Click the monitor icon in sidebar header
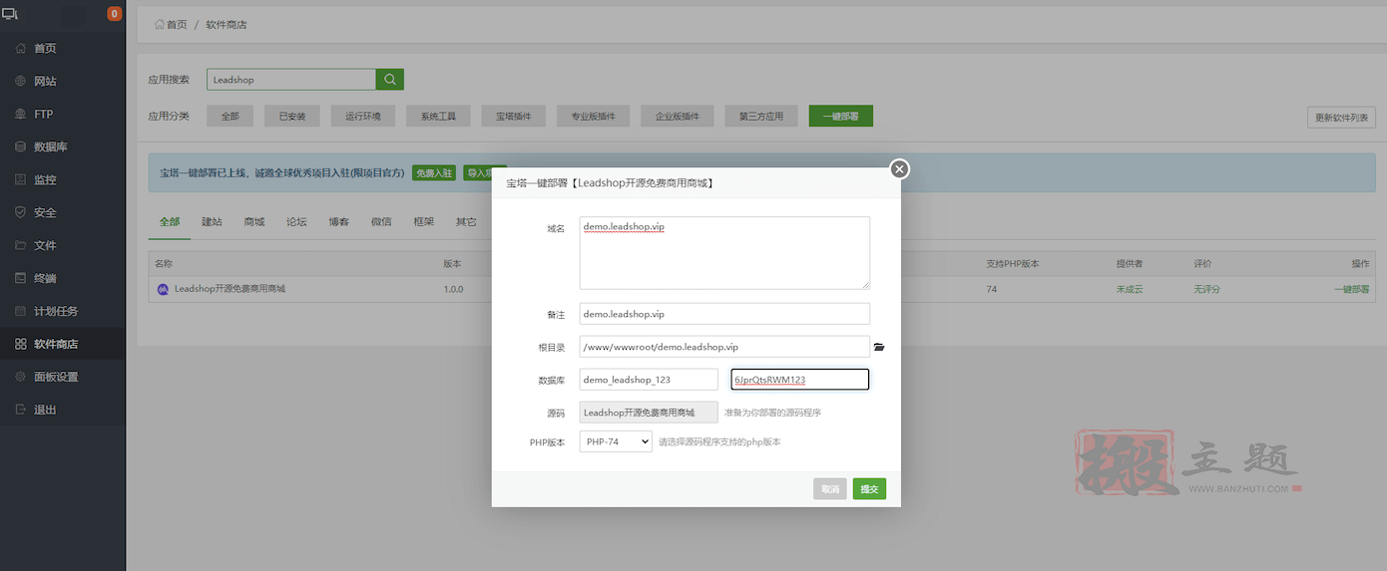The image size is (1387, 571). [x=10, y=14]
